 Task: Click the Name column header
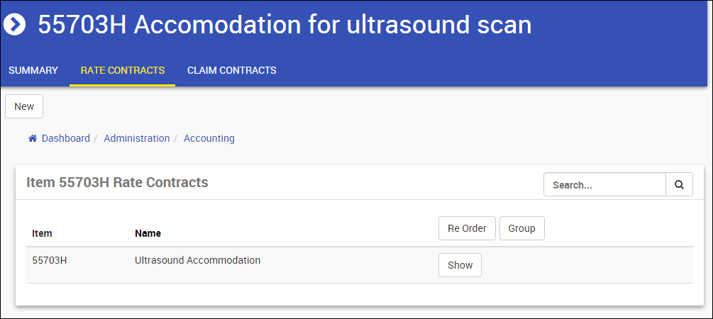(148, 233)
